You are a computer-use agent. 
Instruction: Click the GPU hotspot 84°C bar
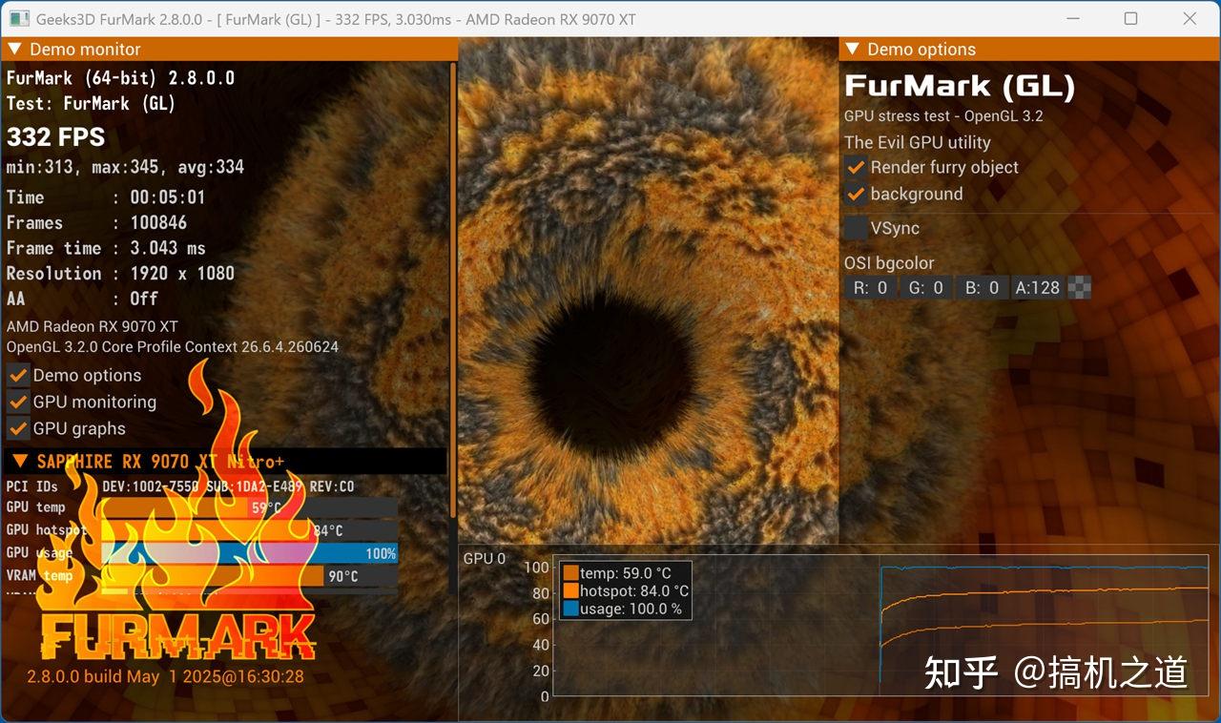pos(250,530)
